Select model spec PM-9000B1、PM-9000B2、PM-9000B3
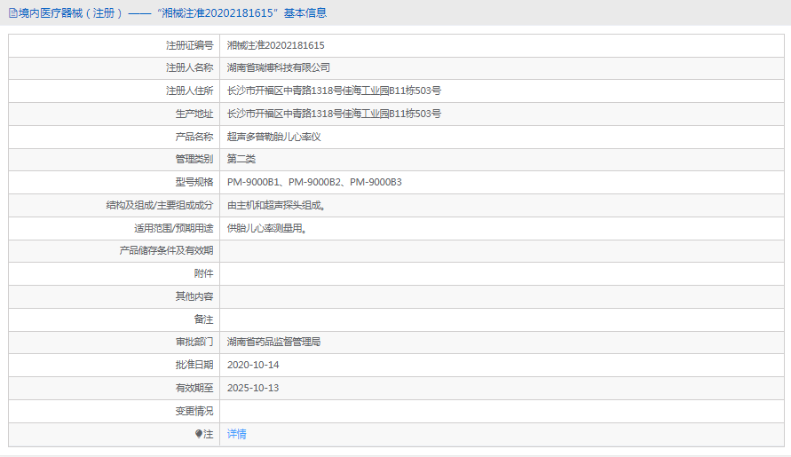Image resolution: width=791 pixels, height=457 pixels. coord(315,182)
